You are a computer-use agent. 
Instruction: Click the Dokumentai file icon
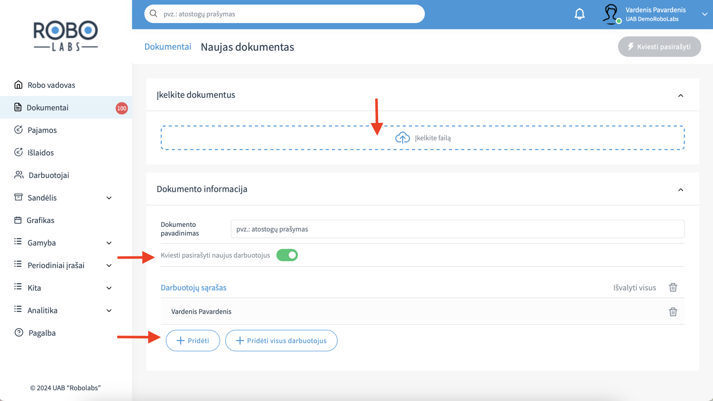pyautogui.click(x=18, y=107)
